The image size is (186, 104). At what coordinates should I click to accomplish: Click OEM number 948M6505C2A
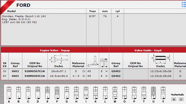[x=35, y=76]
